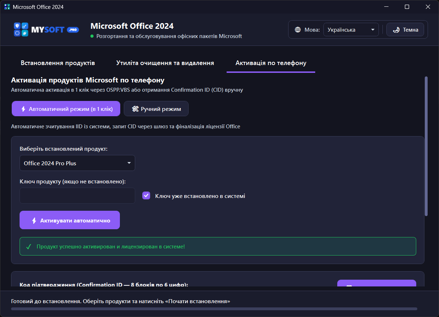Minimize the Microsoft Office 2024 window
The image size is (439, 317).
pyautogui.click(x=386, y=7)
